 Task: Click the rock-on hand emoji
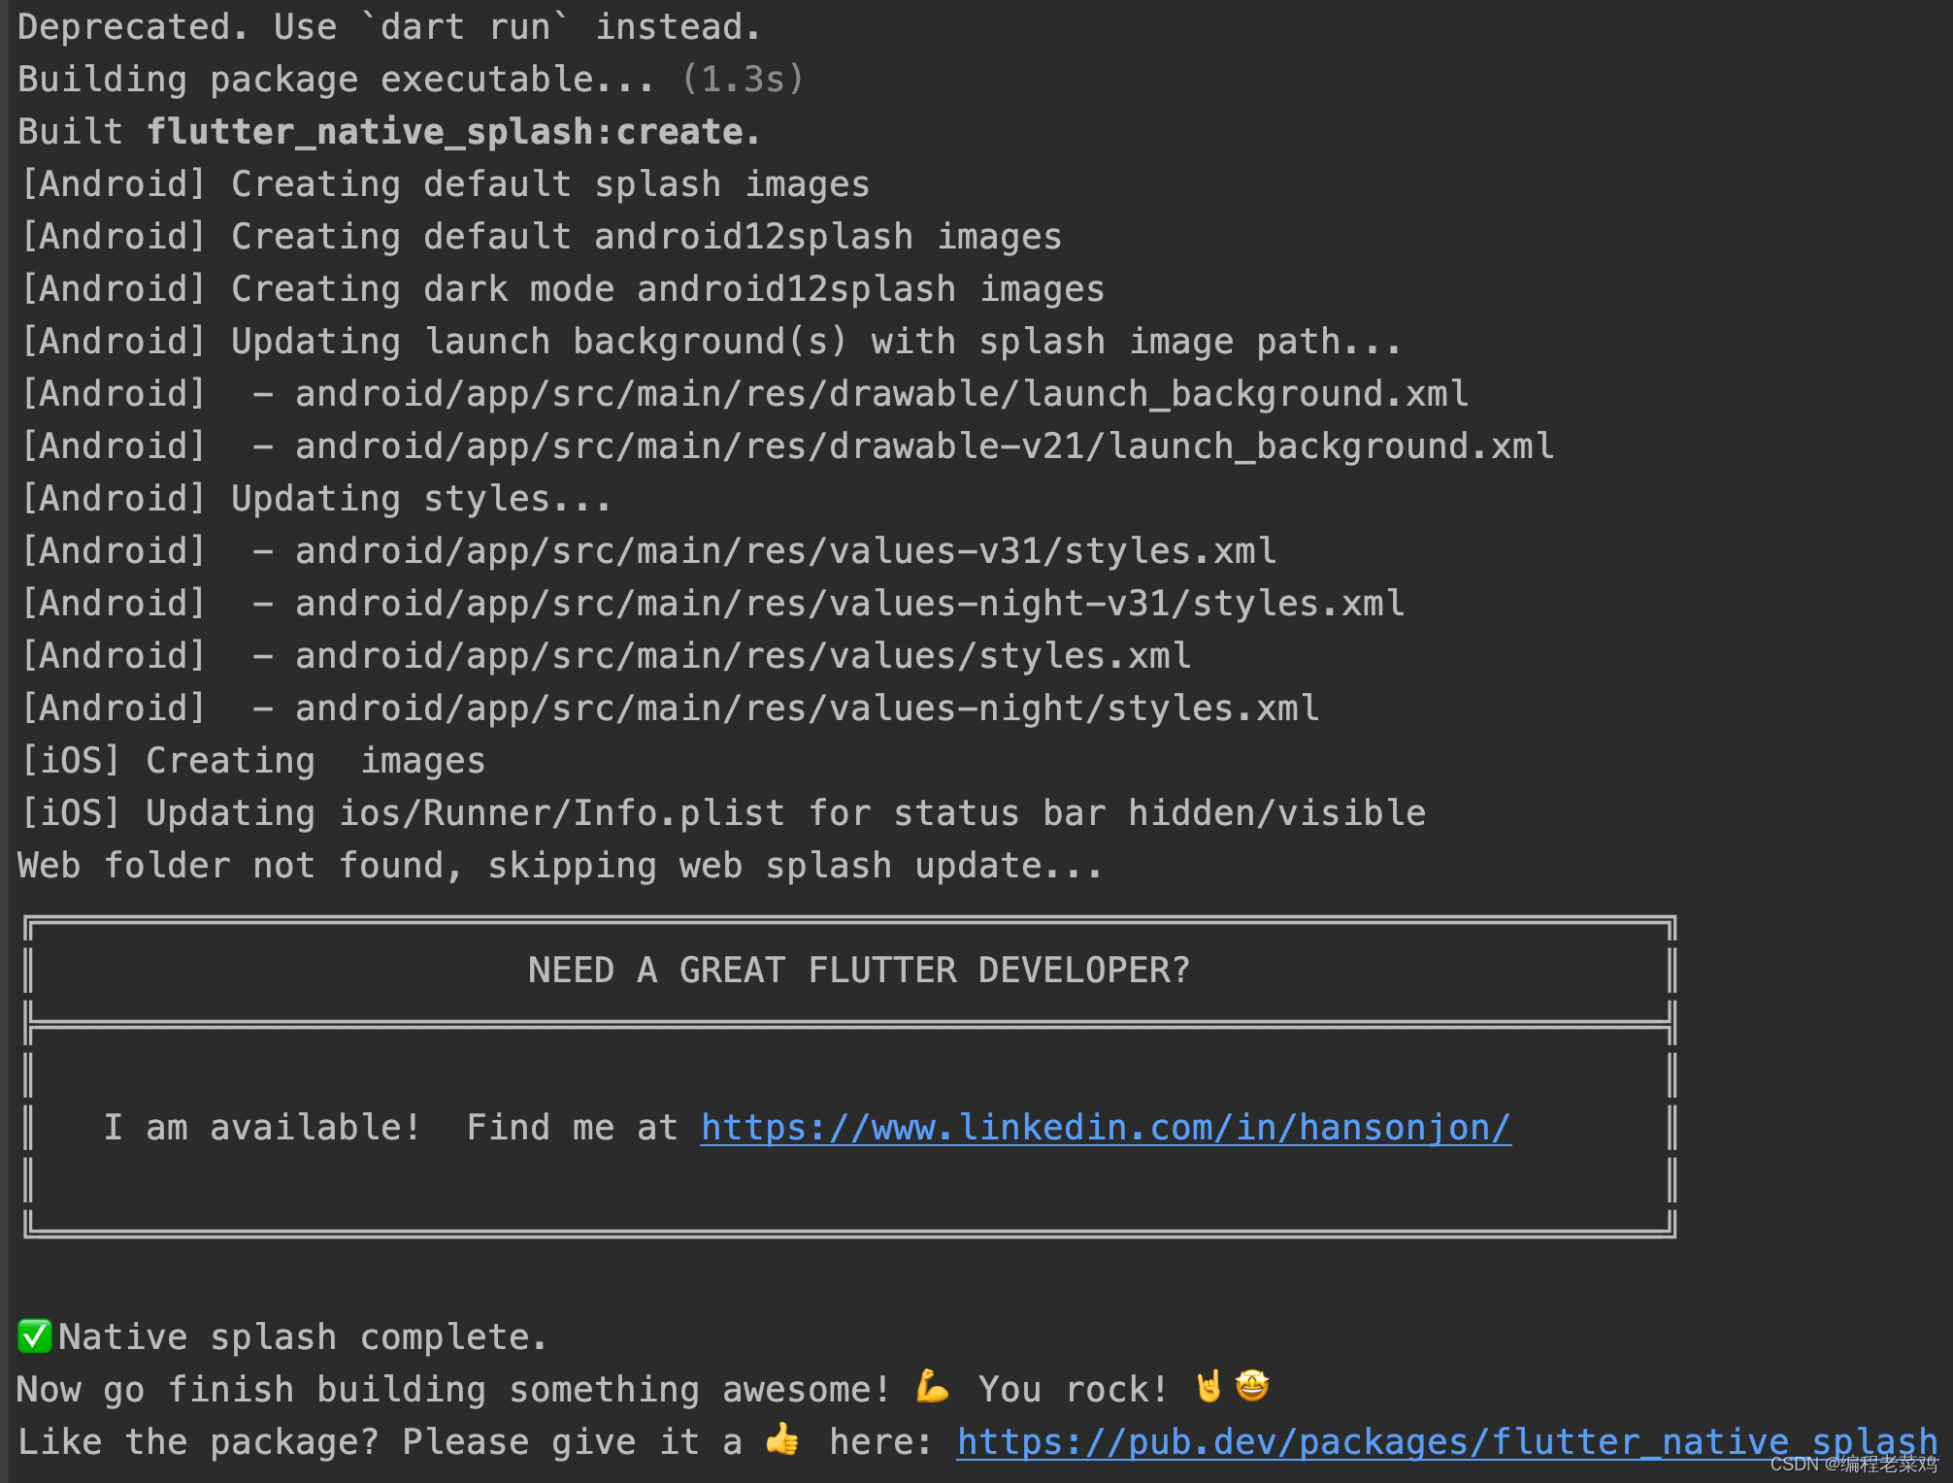click(x=1208, y=1387)
